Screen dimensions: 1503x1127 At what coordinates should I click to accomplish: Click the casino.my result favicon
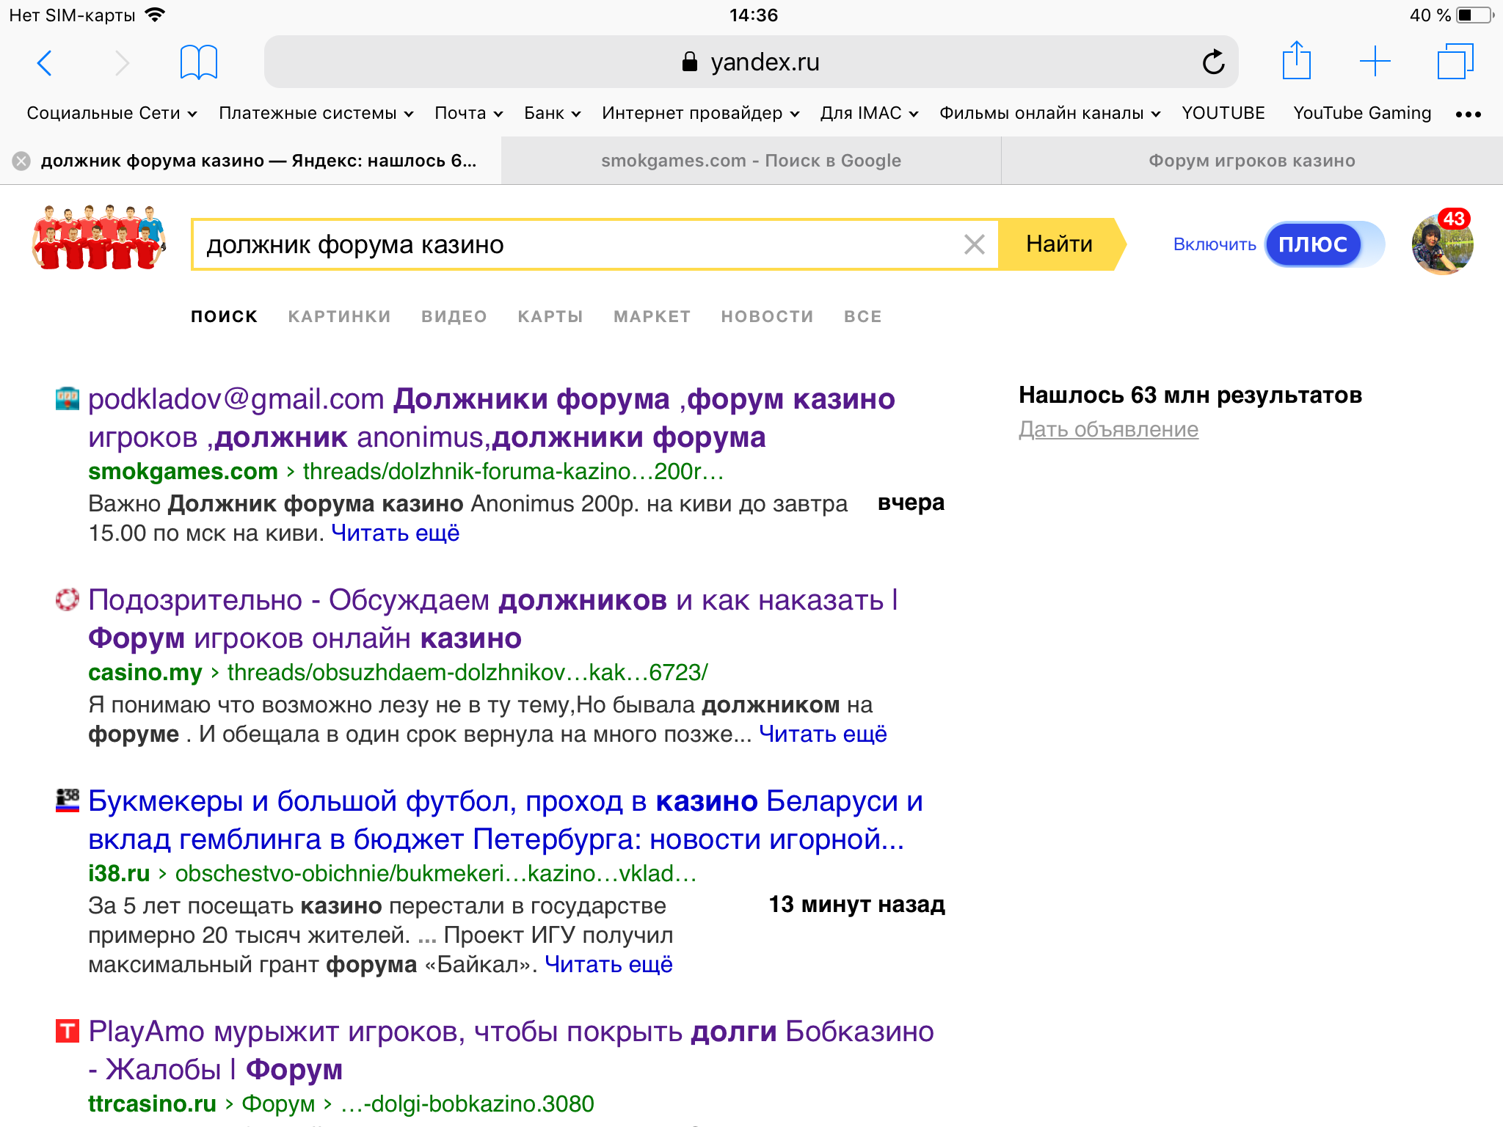[x=68, y=599]
